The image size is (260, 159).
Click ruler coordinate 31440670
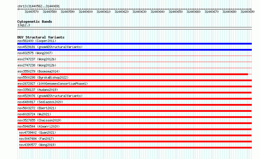click(212, 12)
